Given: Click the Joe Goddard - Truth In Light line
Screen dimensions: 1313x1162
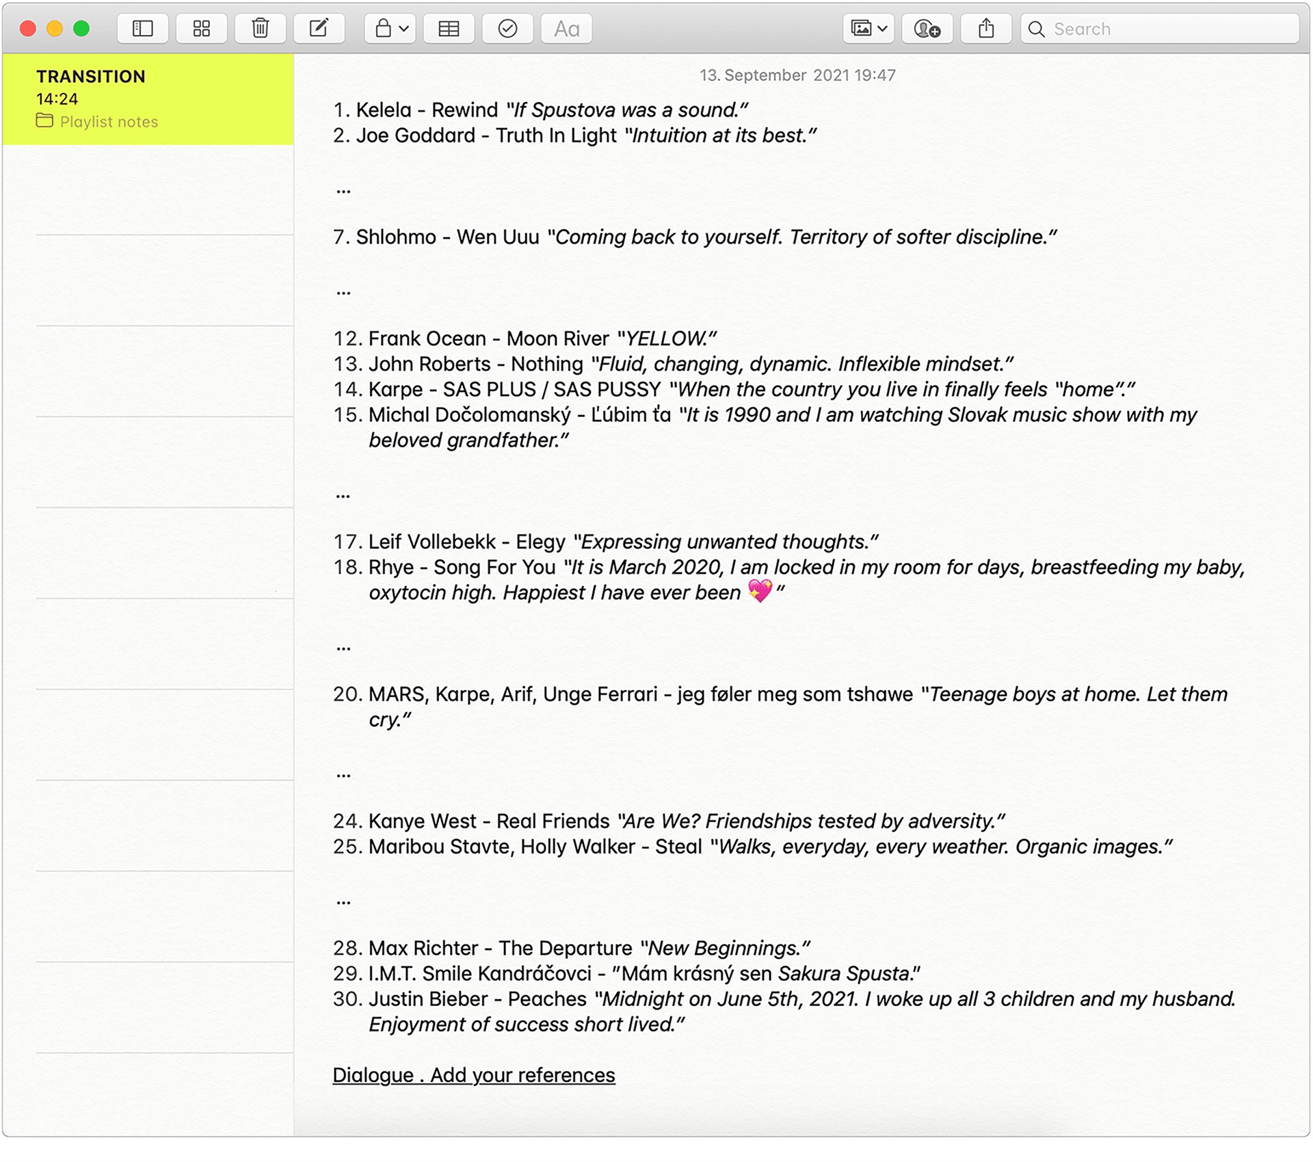Looking at the screenshot, I should pyautogui.click(x=574, y=135).
